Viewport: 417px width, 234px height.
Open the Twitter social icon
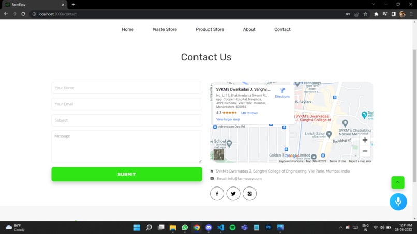tap(233, 193)
